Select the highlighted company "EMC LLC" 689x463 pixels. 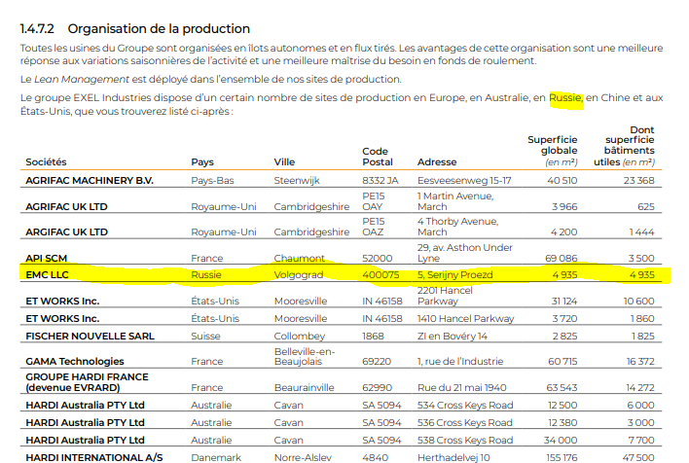click(x=47, y=275)
